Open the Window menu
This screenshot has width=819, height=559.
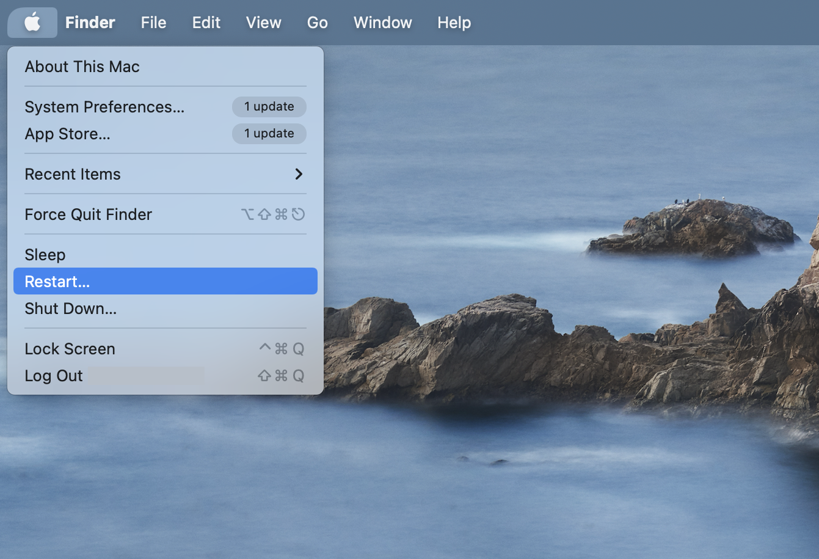pyautogui.click(x=383, y=23)
